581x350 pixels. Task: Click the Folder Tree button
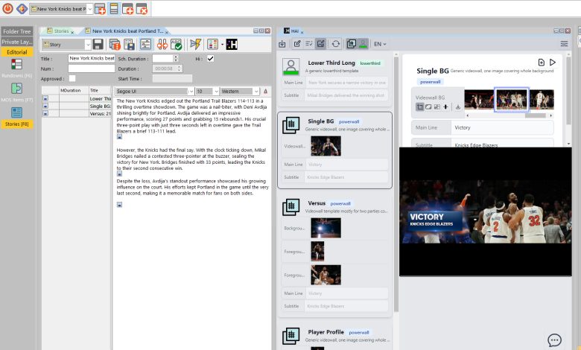16,31
